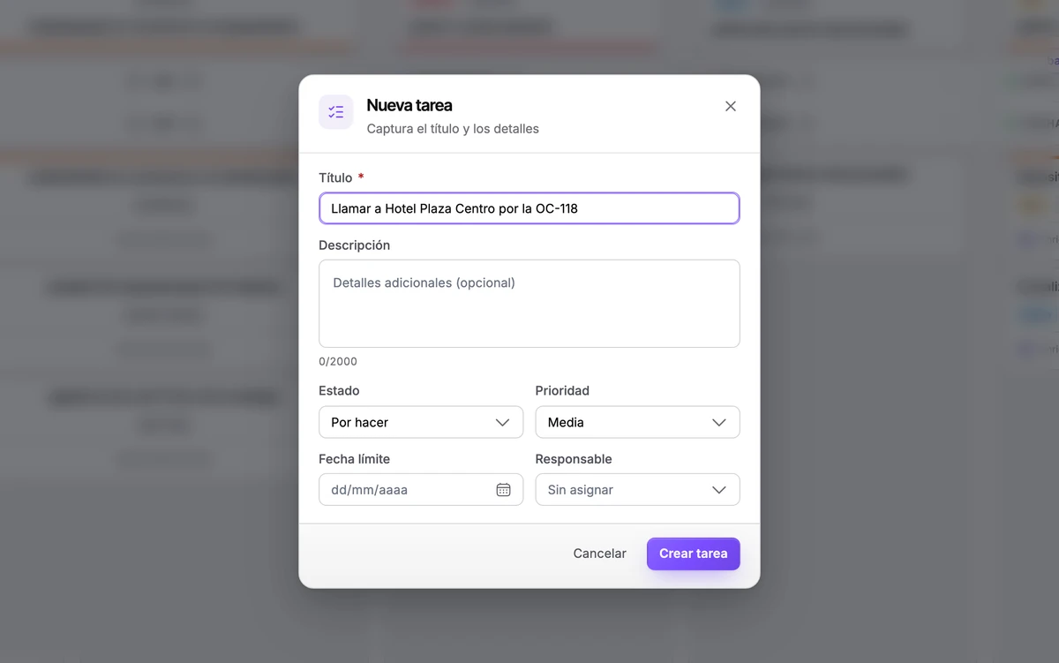1059x663 pixels.
Task: Click the Nueva tarea dialog heading
Action: [x=409, y=105]
